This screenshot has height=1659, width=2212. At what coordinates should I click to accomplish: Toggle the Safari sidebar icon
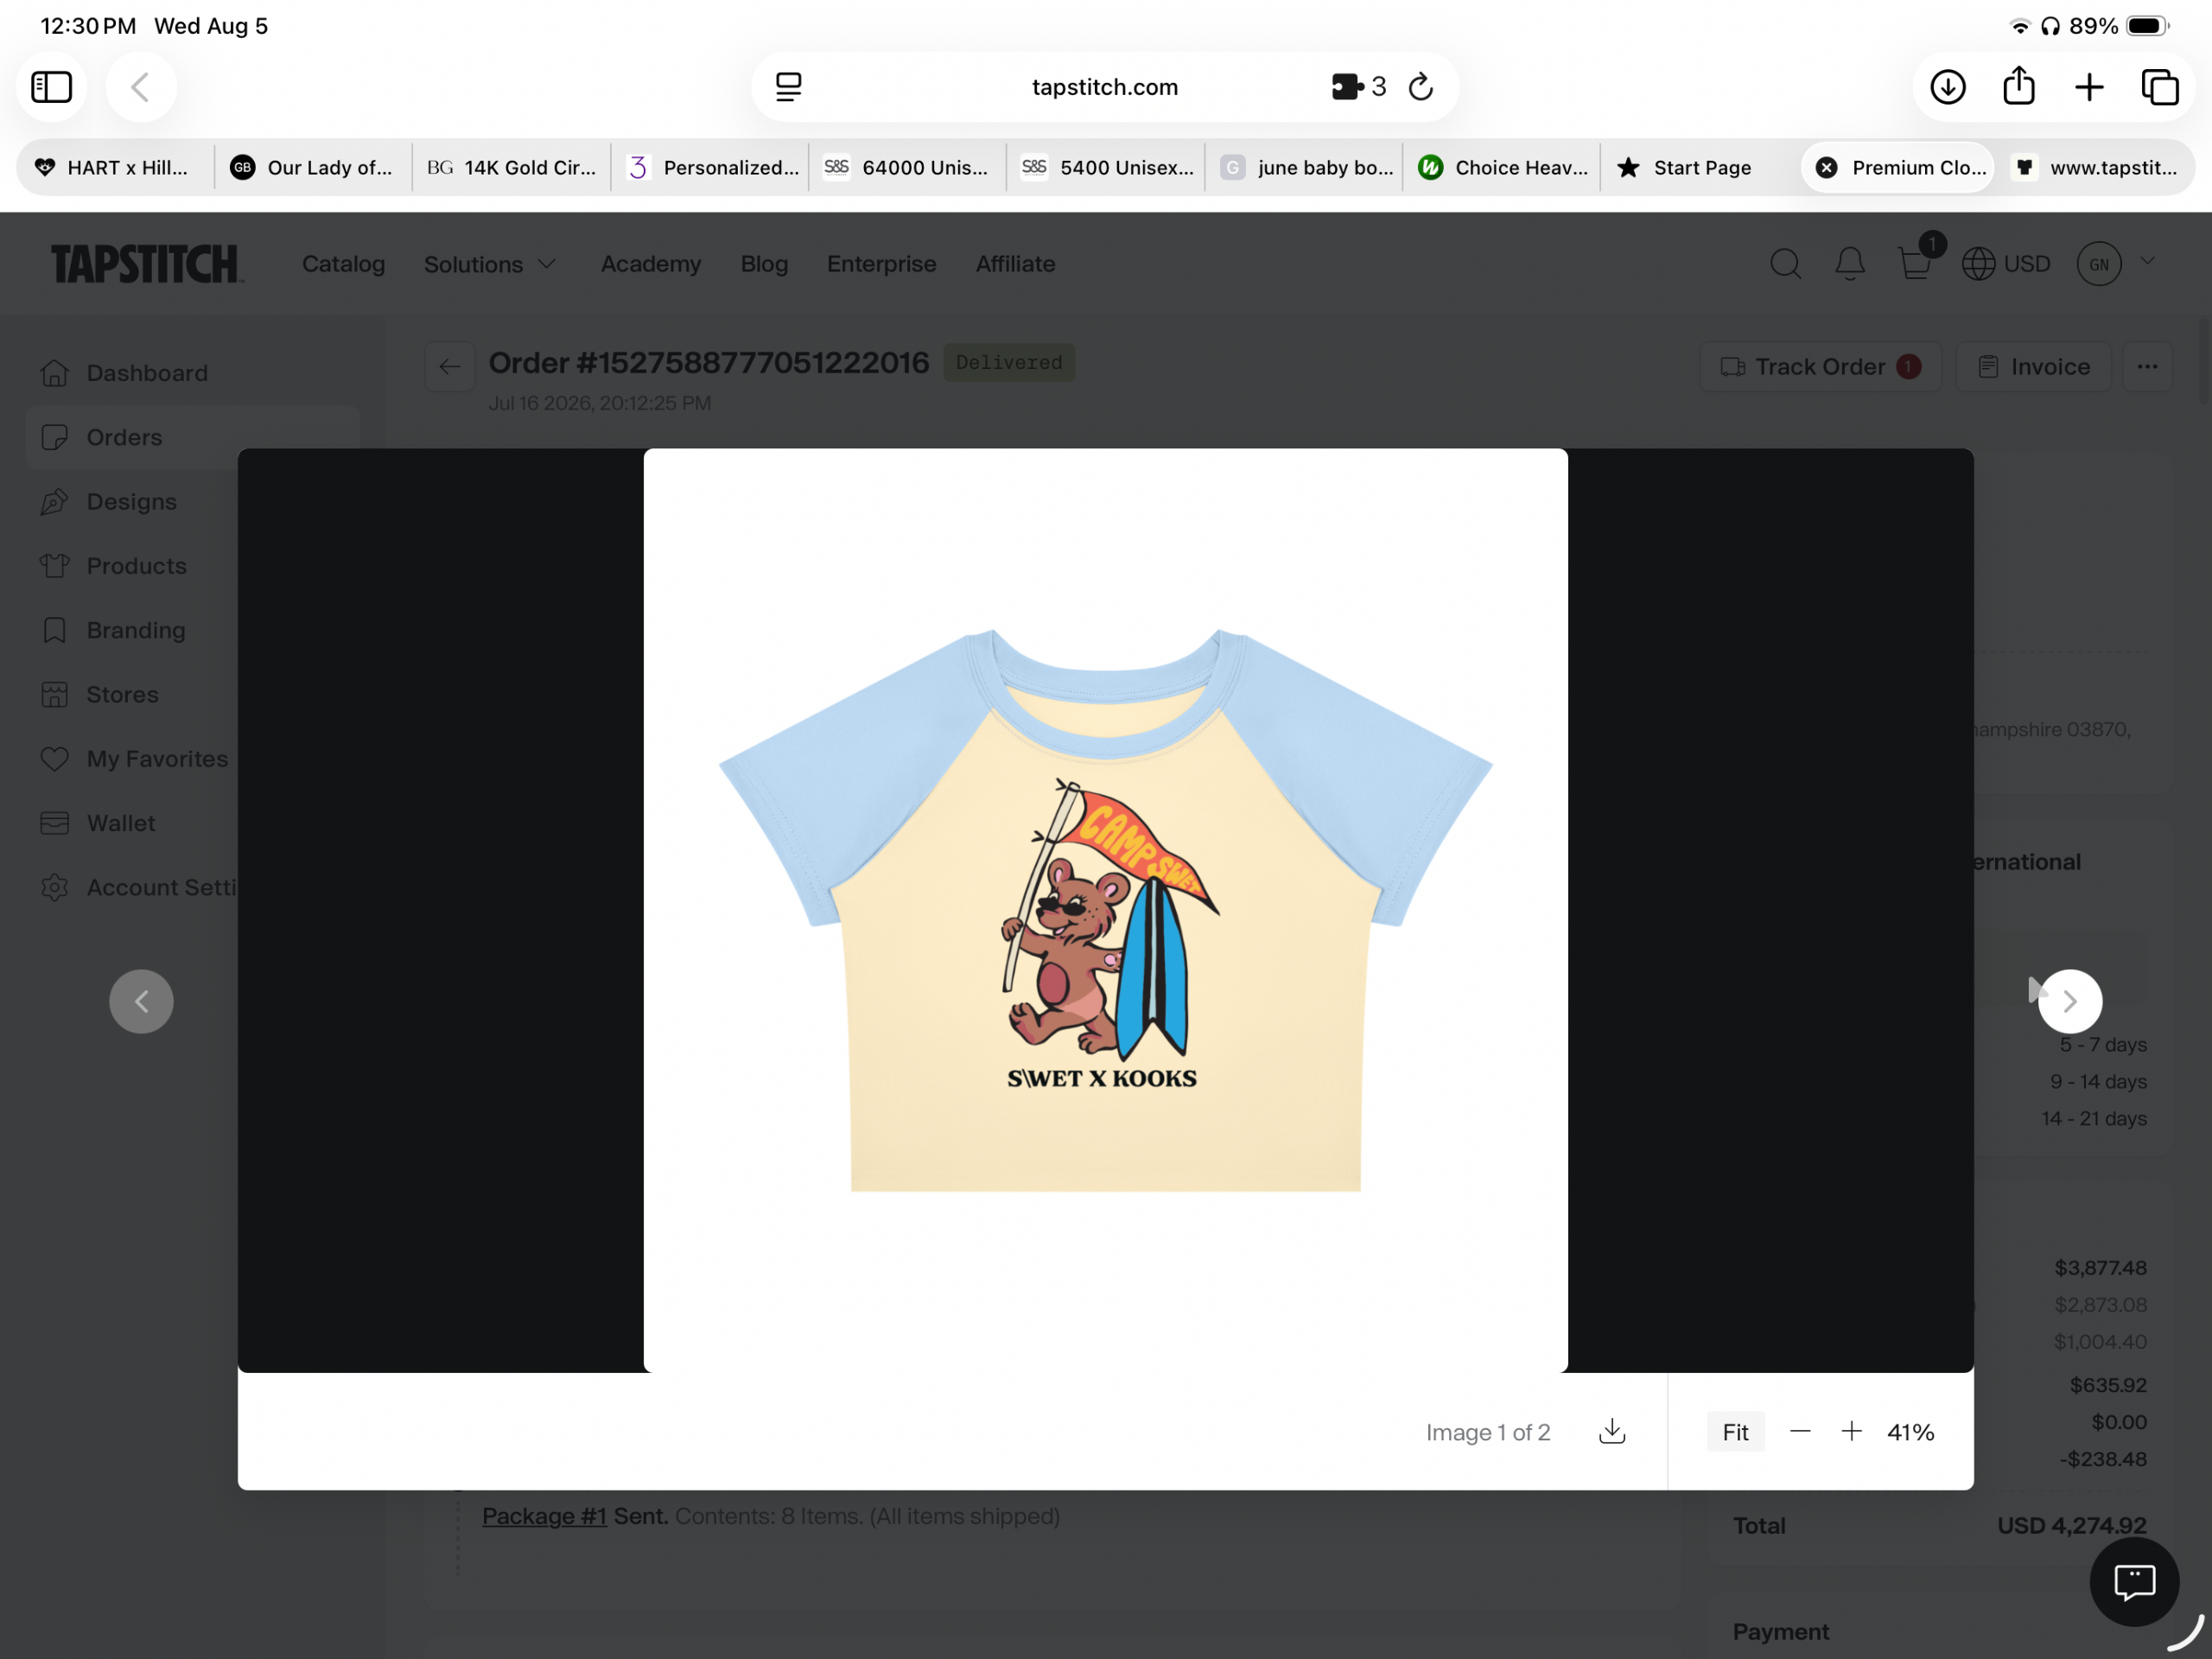tap(52, 87)
